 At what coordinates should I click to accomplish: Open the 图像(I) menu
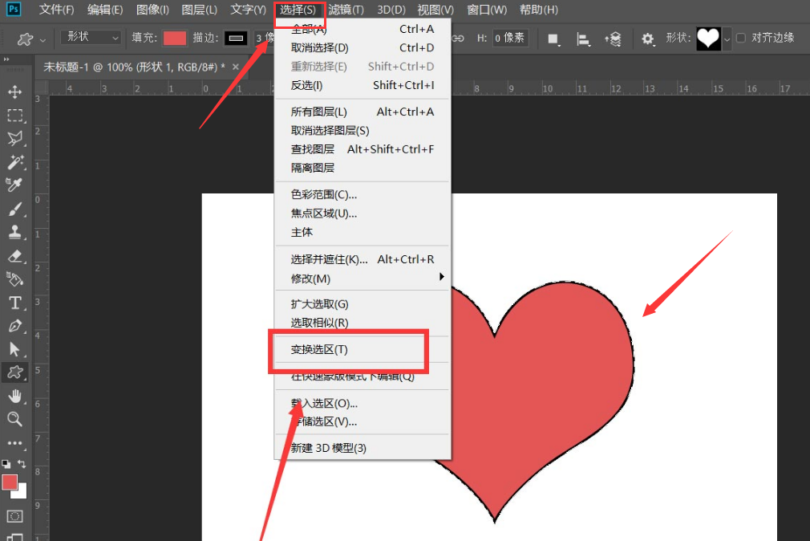(152, 10)
